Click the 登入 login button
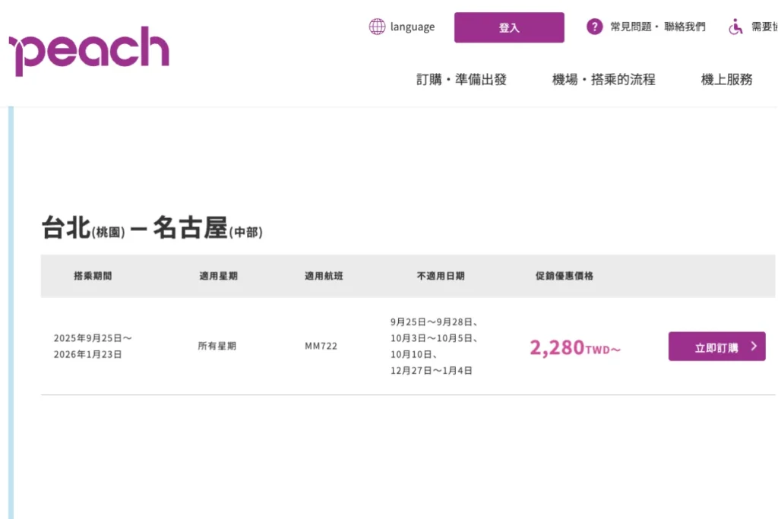Viewport: 778px width, 519px height. click(x=509, y=27)
